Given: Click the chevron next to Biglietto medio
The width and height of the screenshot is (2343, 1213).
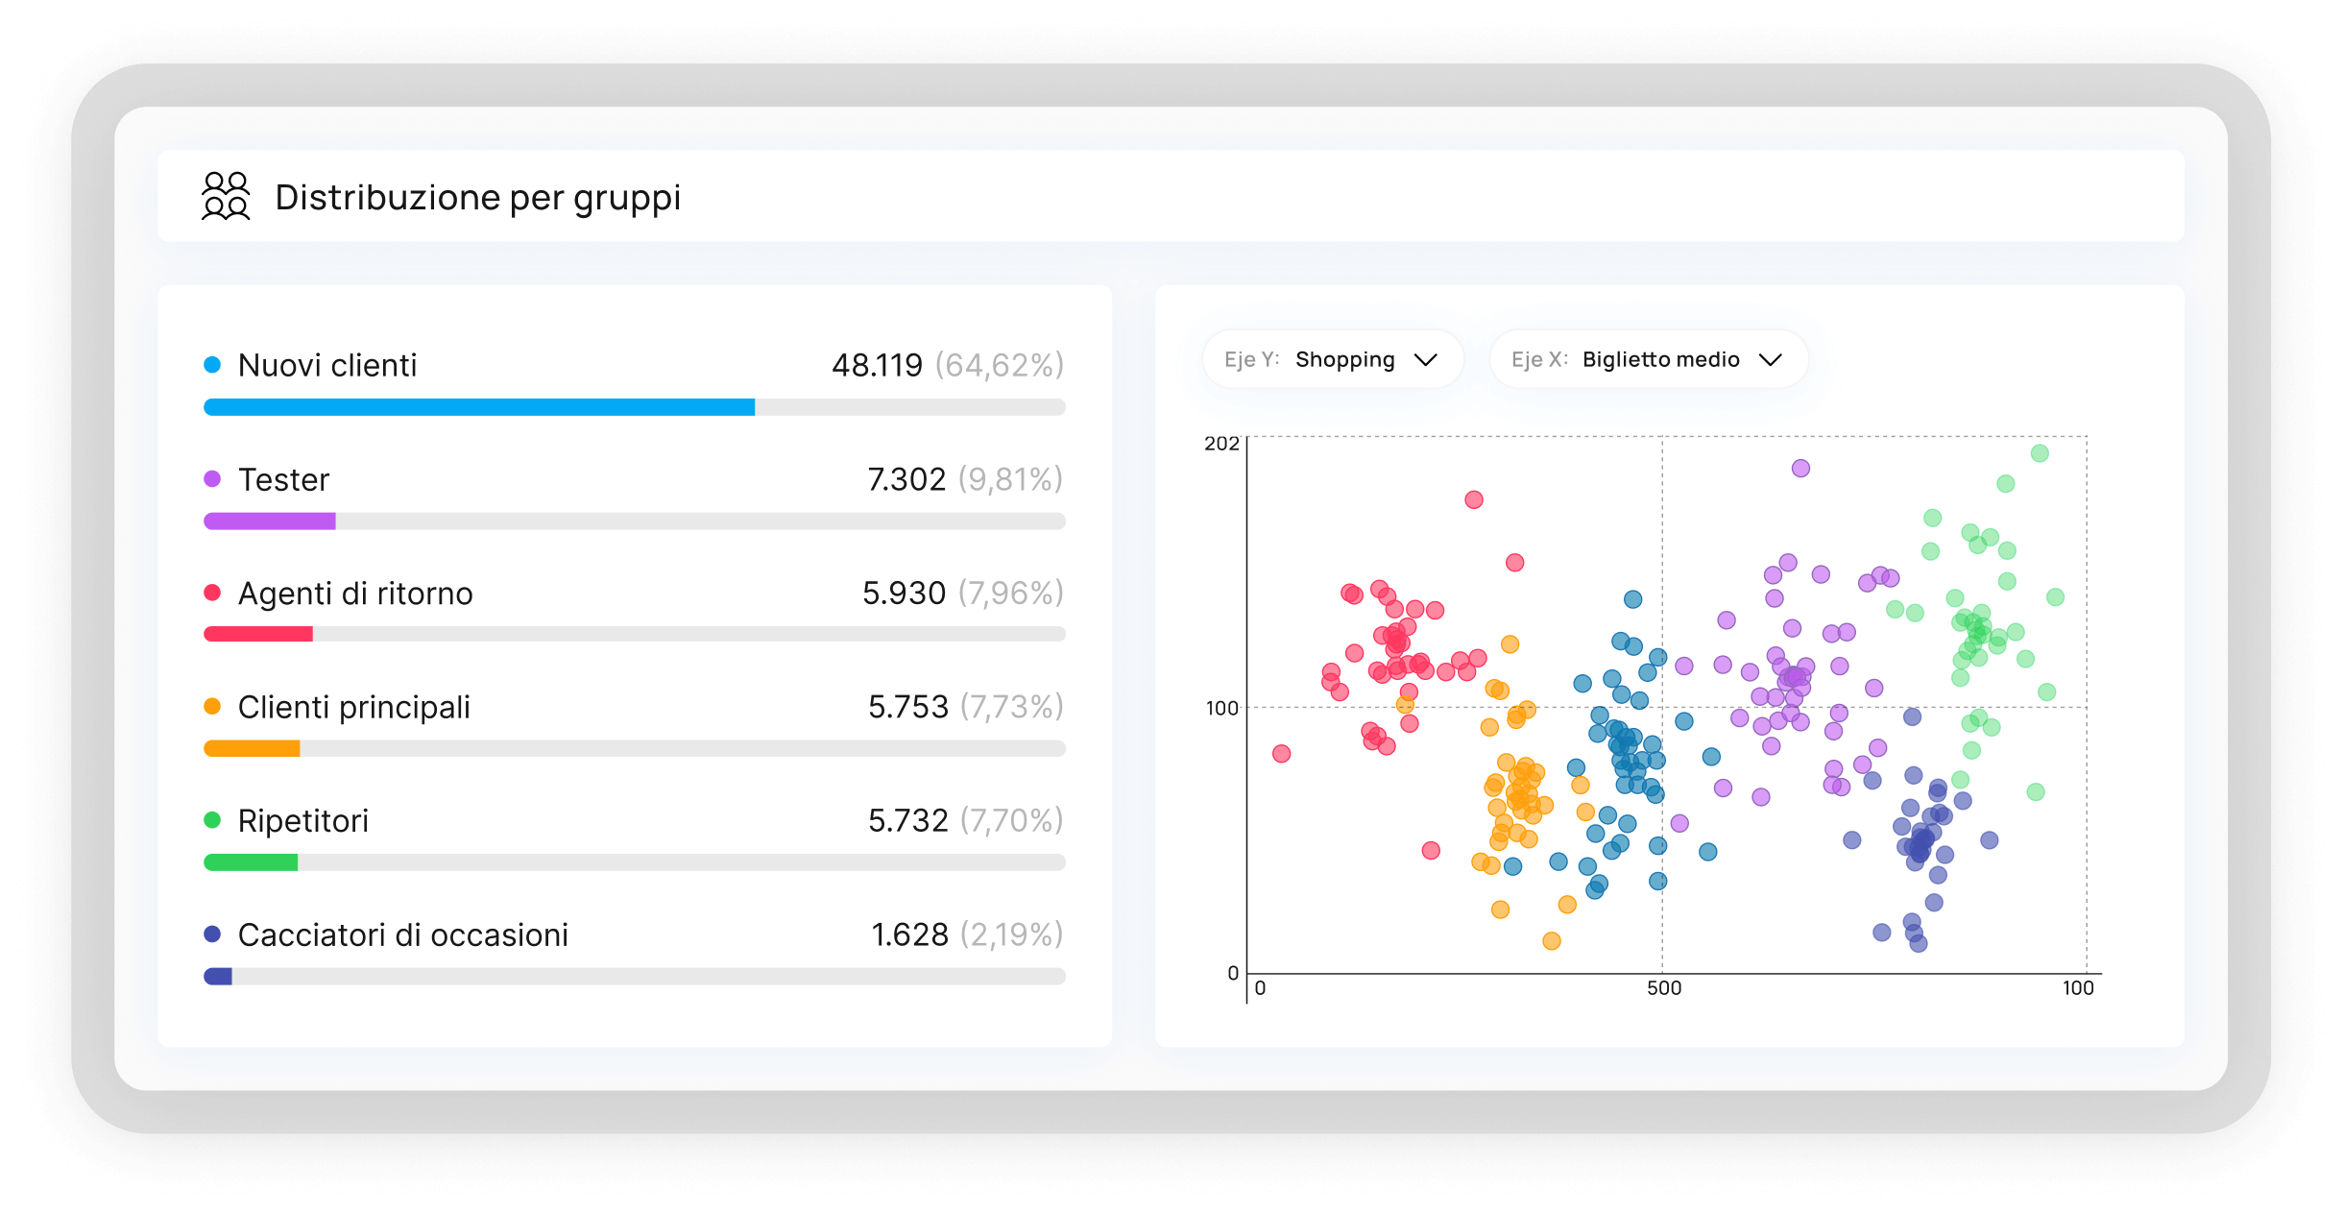Looking at the screenshot, I should [x=1770, y=359].
